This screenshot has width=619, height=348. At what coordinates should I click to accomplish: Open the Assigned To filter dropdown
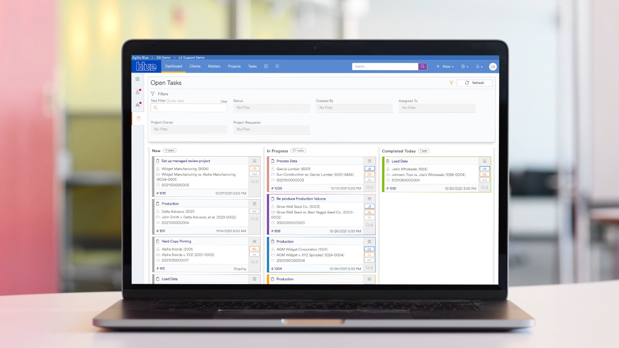tap(437, 108)
